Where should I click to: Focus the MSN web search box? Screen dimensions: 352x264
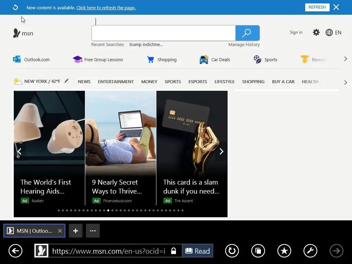[163, 33]
